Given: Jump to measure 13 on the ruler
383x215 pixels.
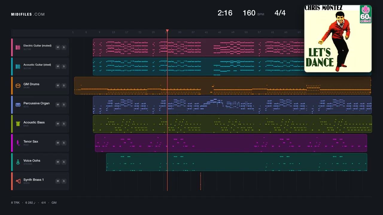Looking at the screenshot, I should pos(113,32).
